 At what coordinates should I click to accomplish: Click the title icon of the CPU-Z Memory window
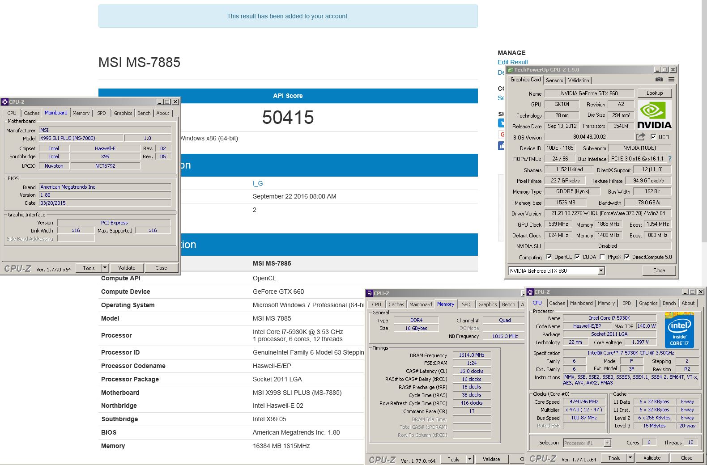[x=370, y=293]
